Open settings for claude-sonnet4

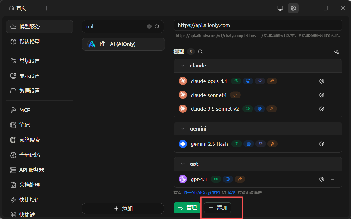pyautogui.click(x=322, y=95)
